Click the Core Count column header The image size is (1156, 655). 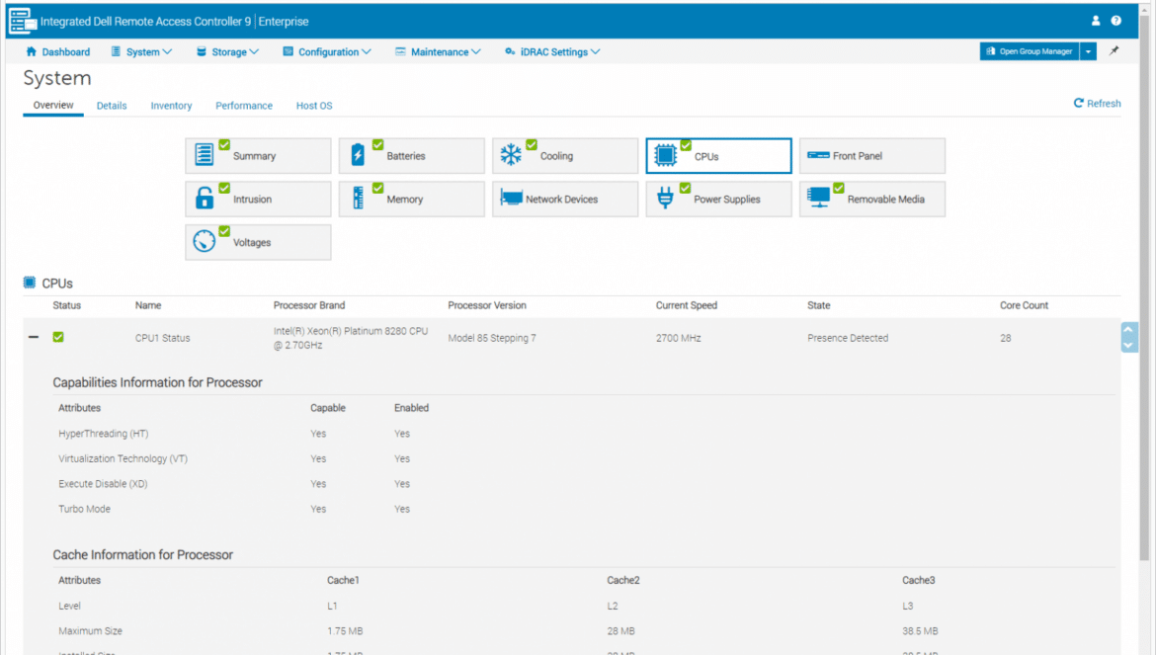point(1024,305)
